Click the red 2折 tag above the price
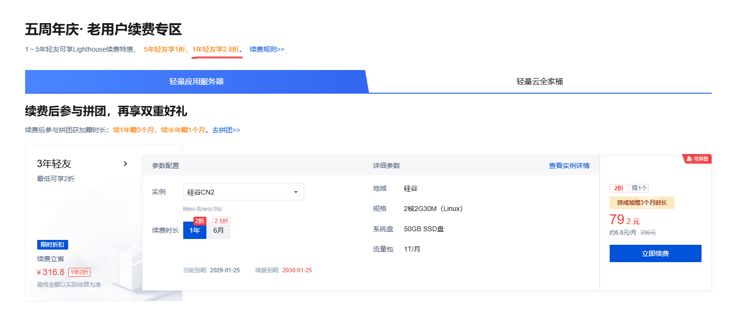This screenshot has height=322, width=746. tap(619, 188)
